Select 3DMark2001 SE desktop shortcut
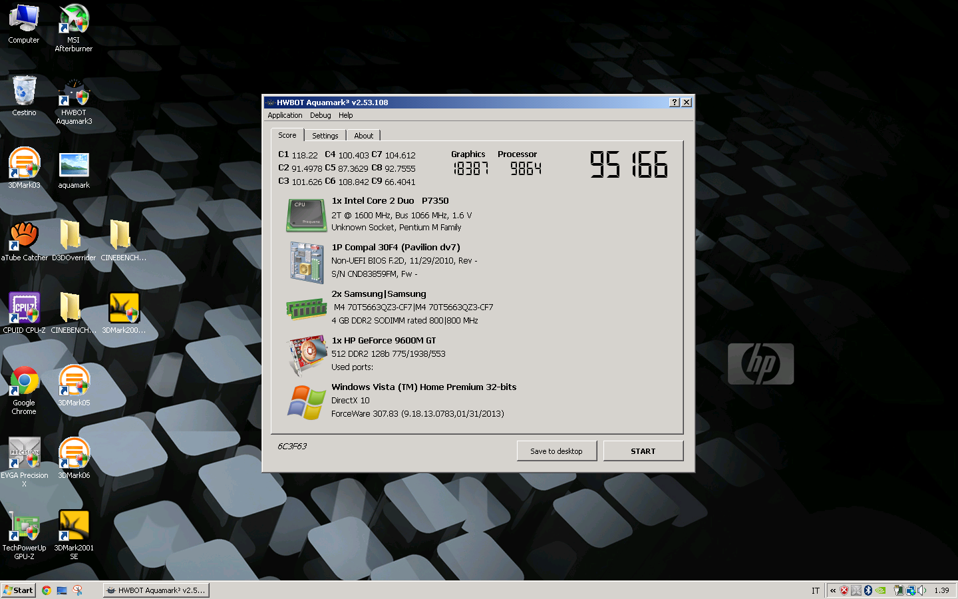958x599 pixels. (x=74, y=535)
